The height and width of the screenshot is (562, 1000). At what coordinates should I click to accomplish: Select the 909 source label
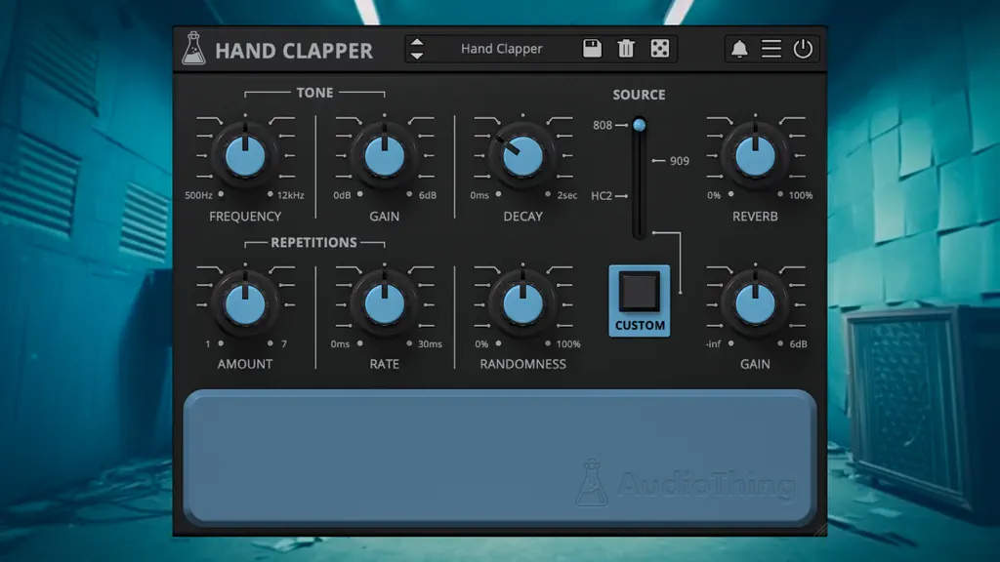(680, 161)
